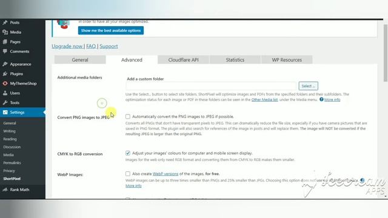The width and height of the screenshot is (388, 218).
Task: Click the Media menu icon
Action: click(5, 32)
